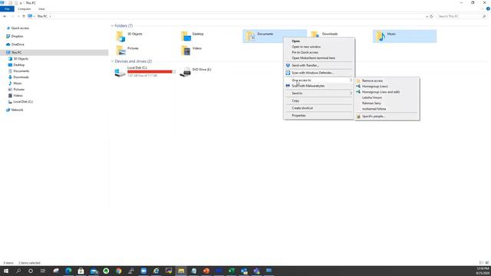Open the address bar history dropdown
This screenshot has height=276, width=491.
click(427, 16)
